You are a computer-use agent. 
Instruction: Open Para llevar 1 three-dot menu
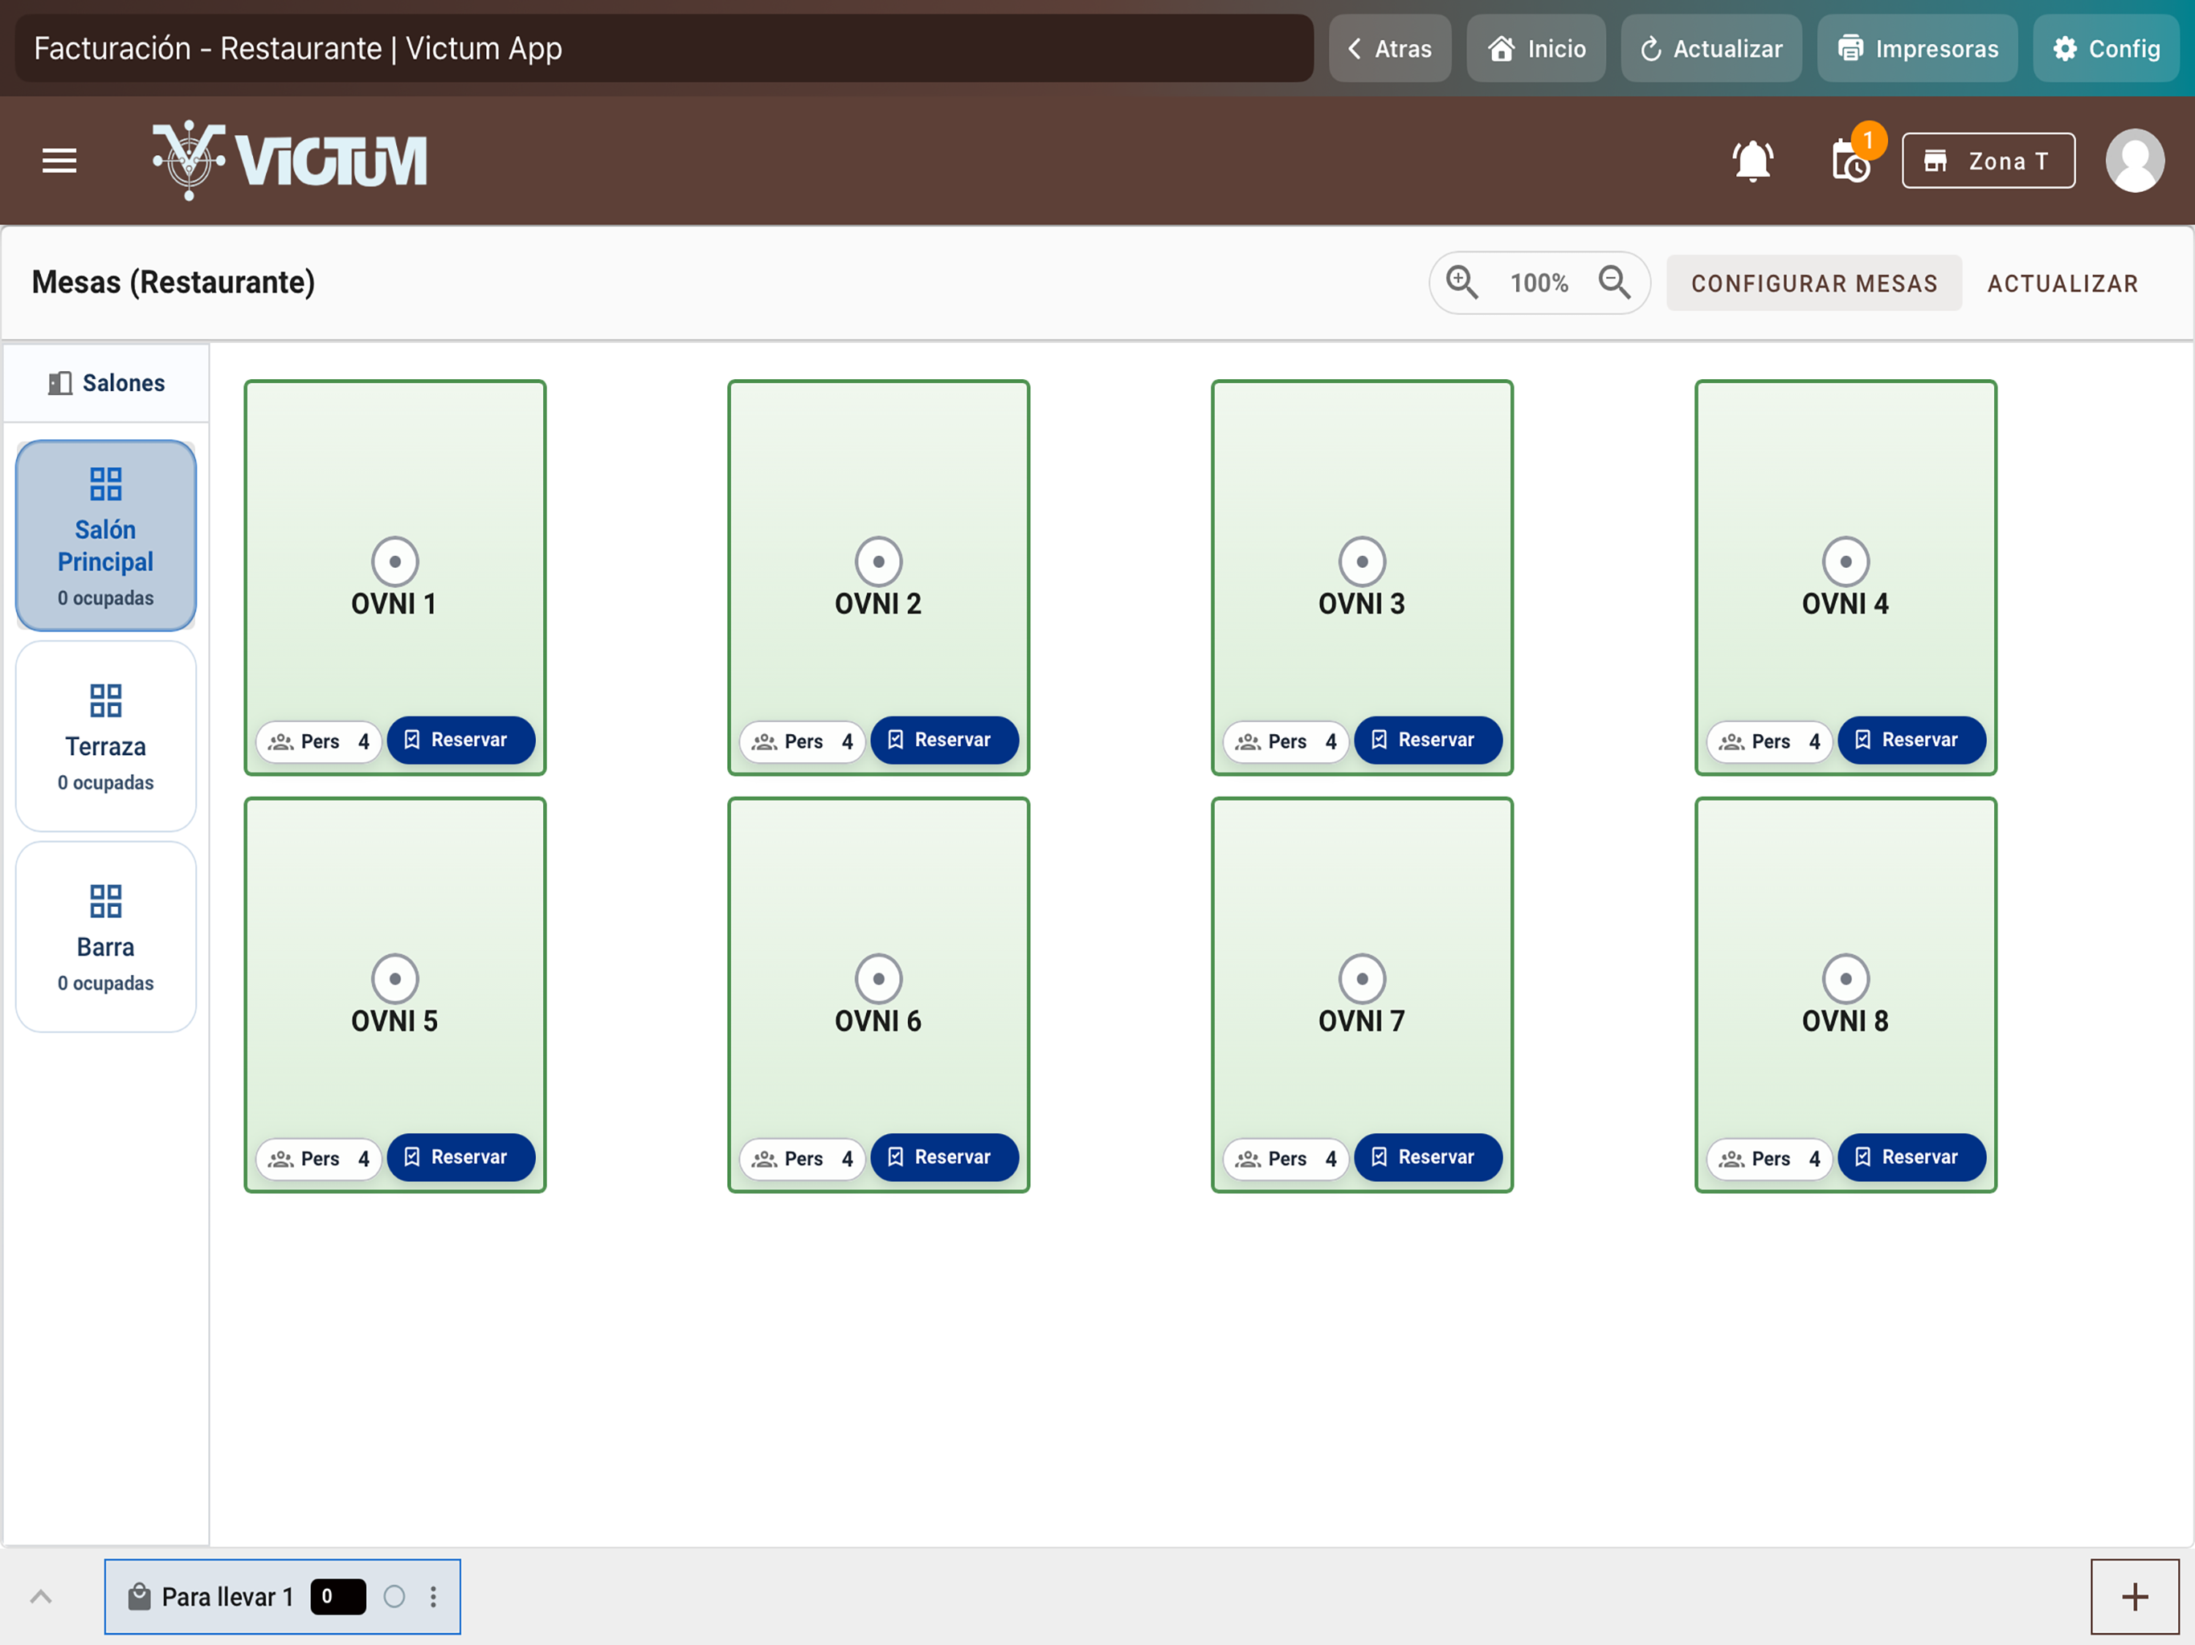434,1596
